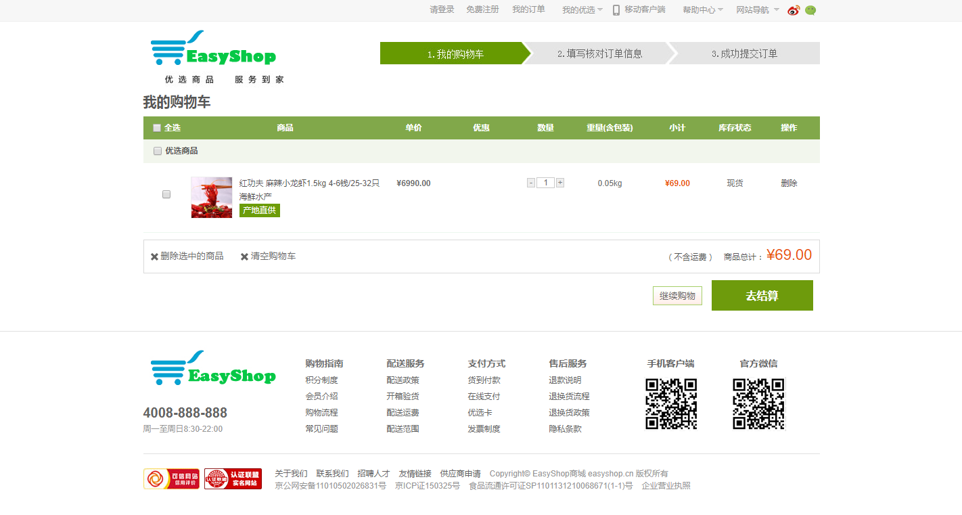Expand the 我的优选 dropdown
Screen dimensions: 962x515
pyautogui.click(x=582, y=10)
